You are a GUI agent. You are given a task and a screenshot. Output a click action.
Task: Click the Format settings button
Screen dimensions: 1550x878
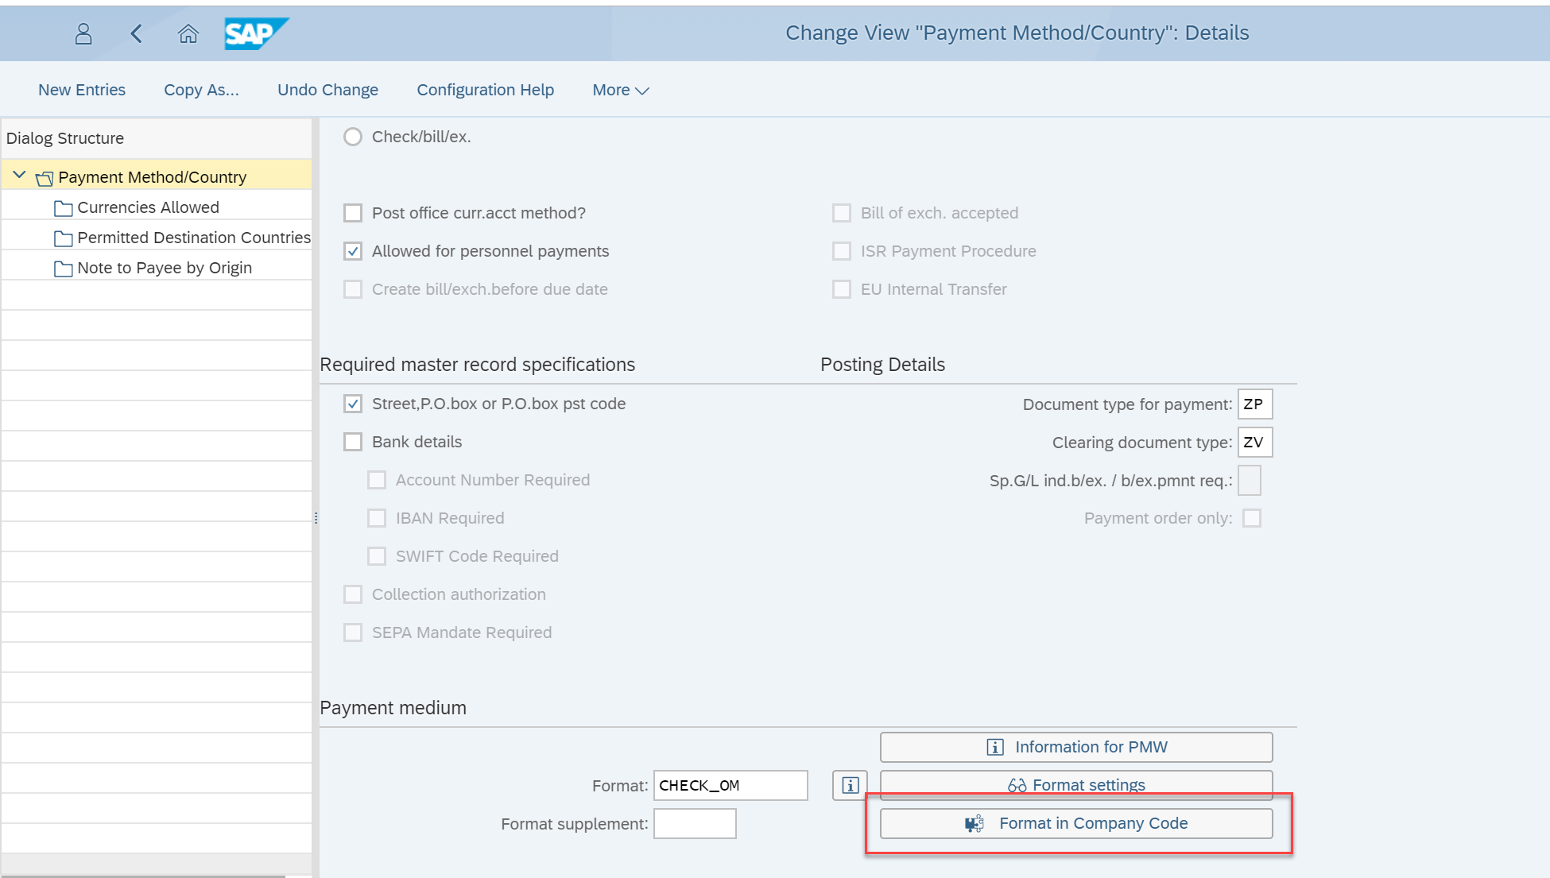pyautogui.click(x=1076, y=785)
